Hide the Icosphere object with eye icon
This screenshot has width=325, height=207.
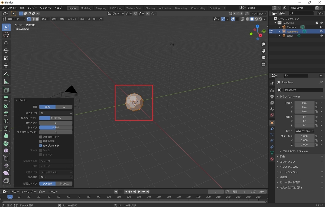pos(321,31)
